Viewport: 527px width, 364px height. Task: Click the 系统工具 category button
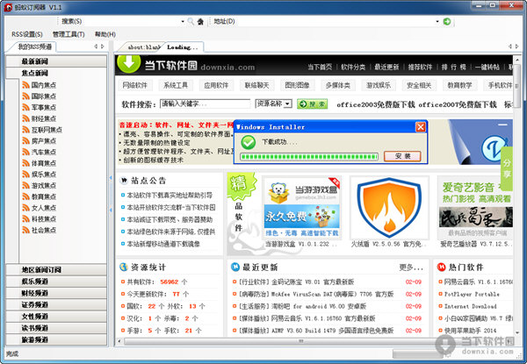[x=176, y=85]
